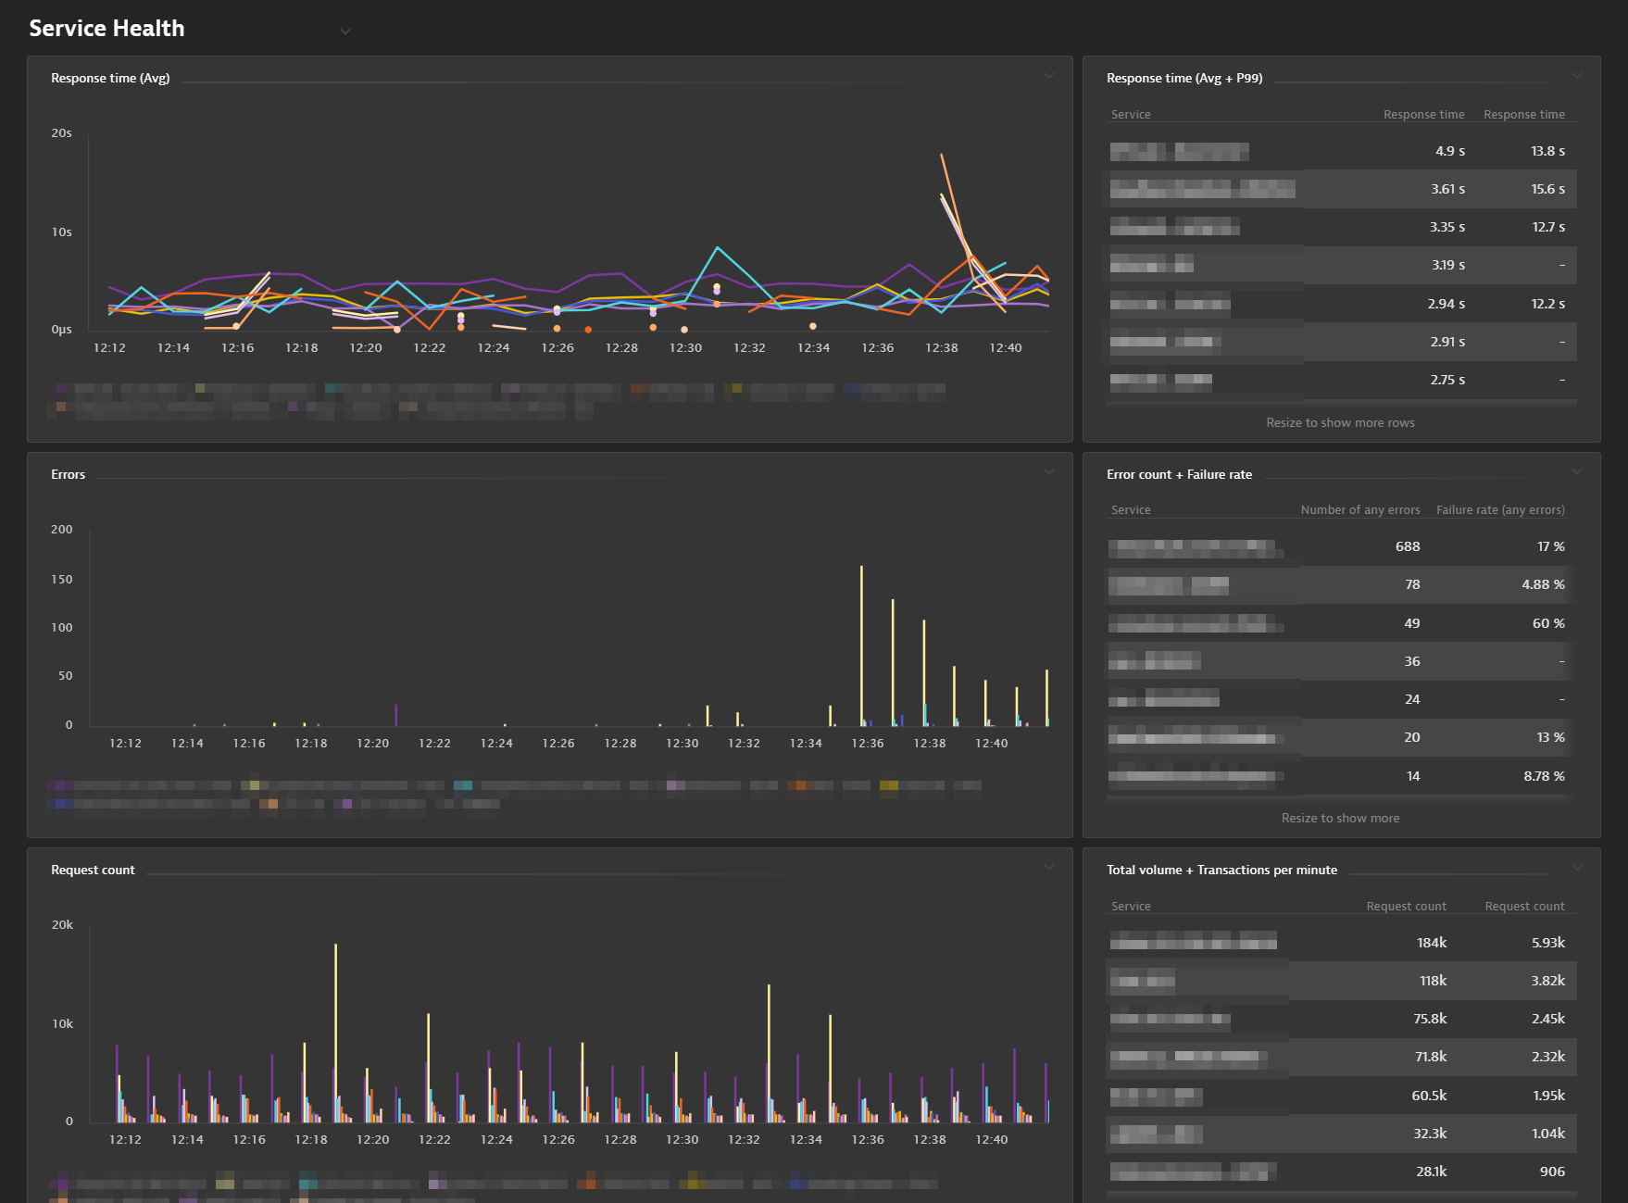Sort by Service column in Response time table
This screenshot has height=1203, width=1628.
[x=1131, y=115]
